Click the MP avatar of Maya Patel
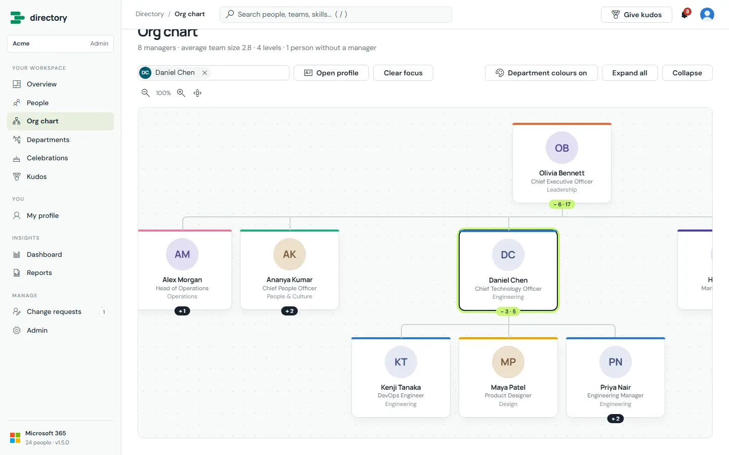Screen dimensions: 729x455 (508, 362)
